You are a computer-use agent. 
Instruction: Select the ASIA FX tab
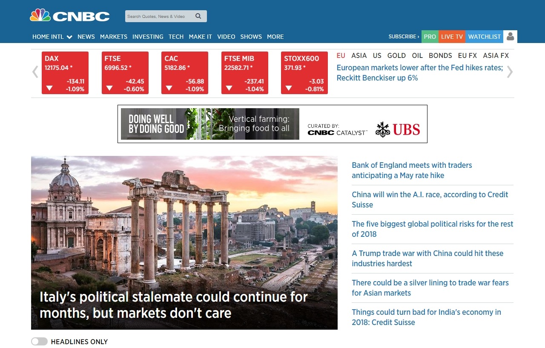[496, 55]
